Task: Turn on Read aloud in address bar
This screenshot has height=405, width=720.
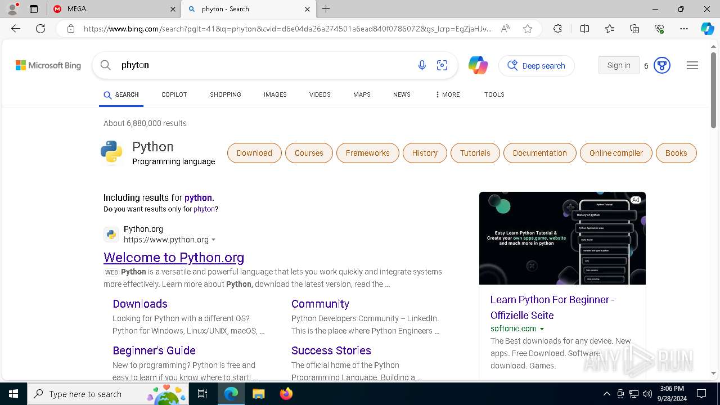Action: 505,29
